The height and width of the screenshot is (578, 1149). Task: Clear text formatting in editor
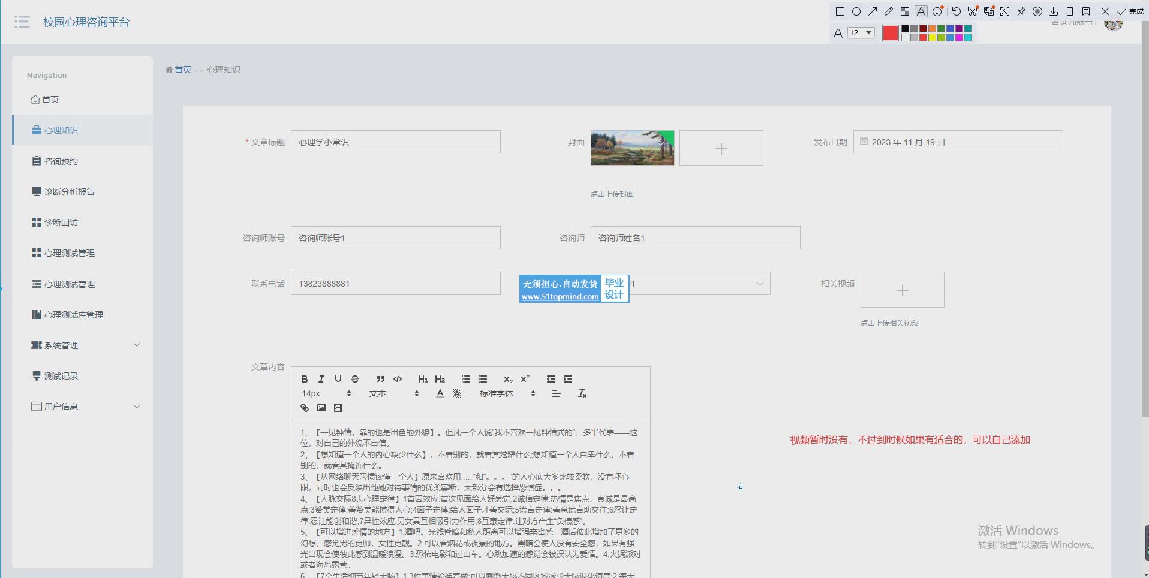pyautogui.click(x=582, y=393)
